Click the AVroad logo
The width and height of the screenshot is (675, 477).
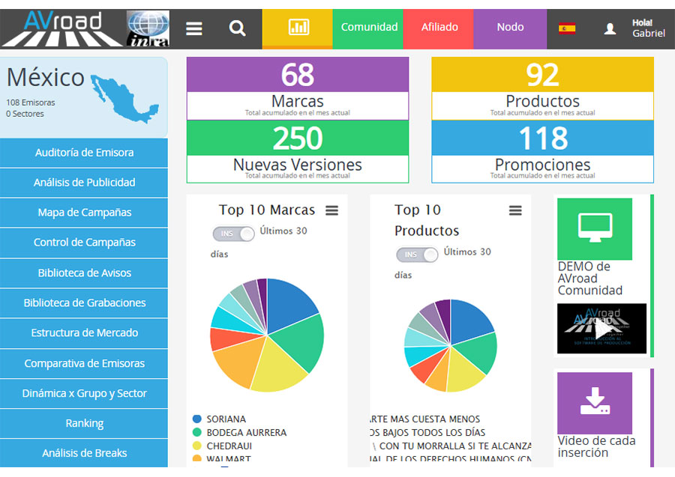[61, 28]
